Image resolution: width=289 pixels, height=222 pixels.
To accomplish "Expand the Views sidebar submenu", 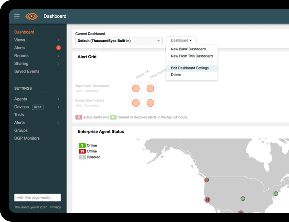I will click(x=58, y=40).
